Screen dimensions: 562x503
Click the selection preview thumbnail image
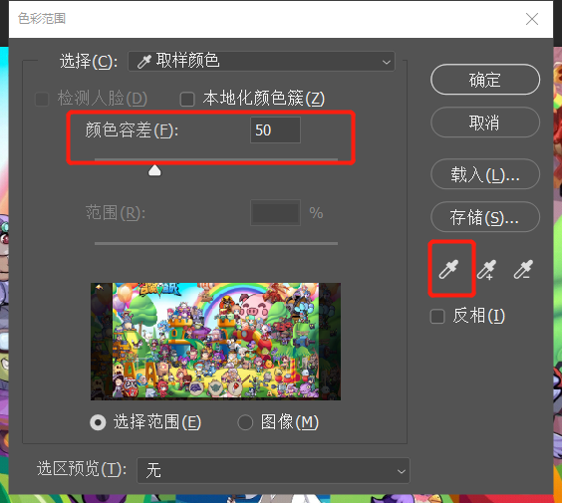(x=216, y=342)
